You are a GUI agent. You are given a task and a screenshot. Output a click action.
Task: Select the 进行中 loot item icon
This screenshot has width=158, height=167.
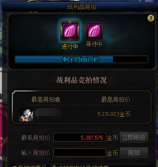(70, 31)
